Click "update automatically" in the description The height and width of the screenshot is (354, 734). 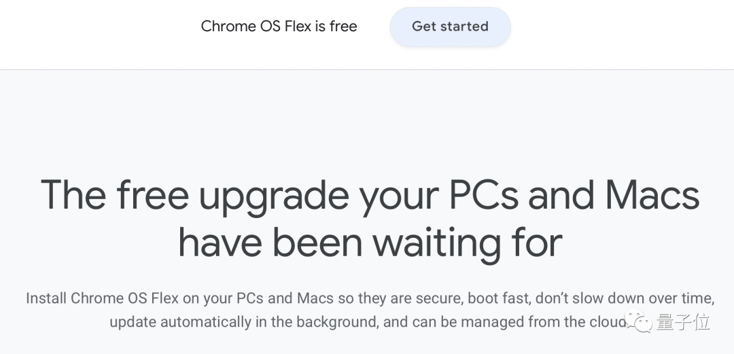pyautogui.click(x=180, y=322)
